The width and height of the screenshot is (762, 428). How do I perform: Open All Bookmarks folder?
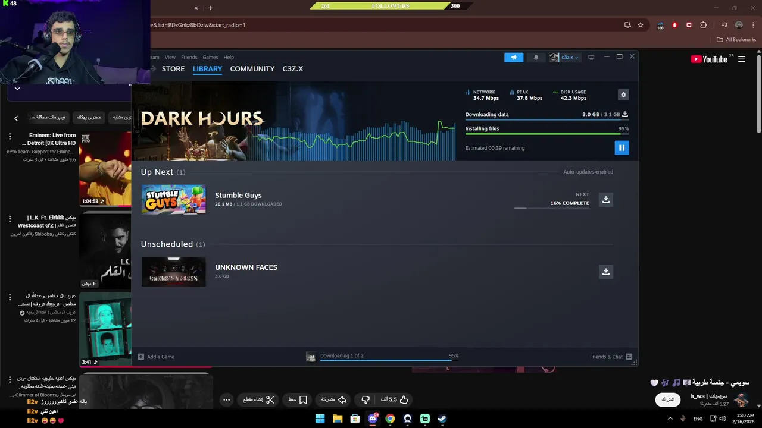tap(736, 40)
